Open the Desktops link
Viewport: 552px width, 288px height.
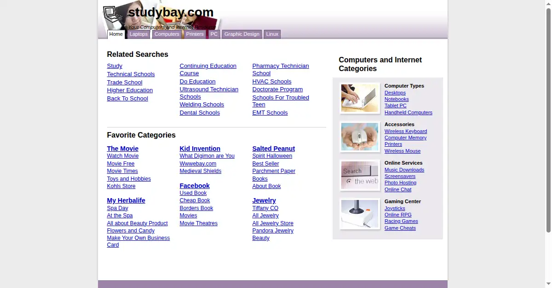point(395,93)
